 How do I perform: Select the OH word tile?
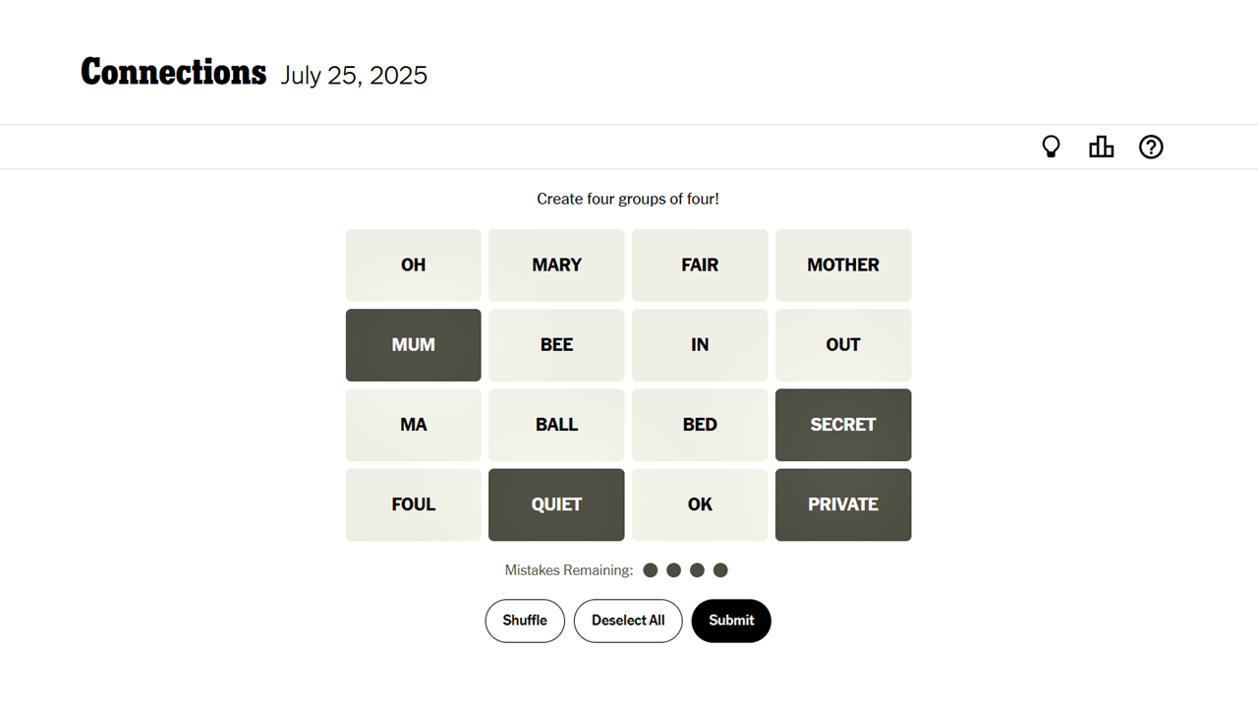click(x=413, y=265)
